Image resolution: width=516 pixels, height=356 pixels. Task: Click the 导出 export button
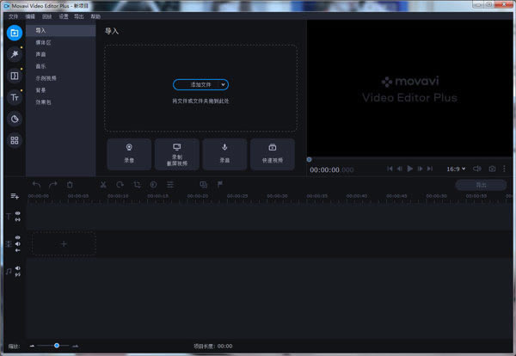coord(481,184)
